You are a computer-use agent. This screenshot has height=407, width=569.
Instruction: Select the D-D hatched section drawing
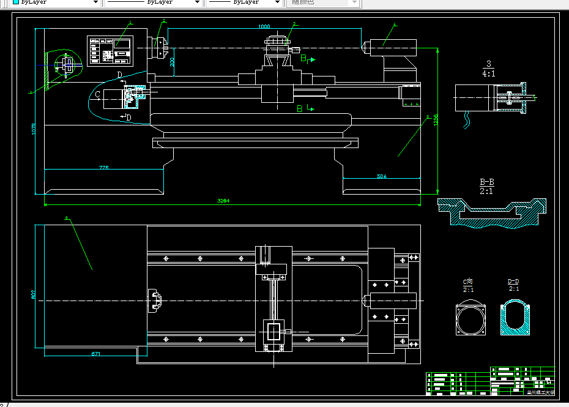(515, 317)
